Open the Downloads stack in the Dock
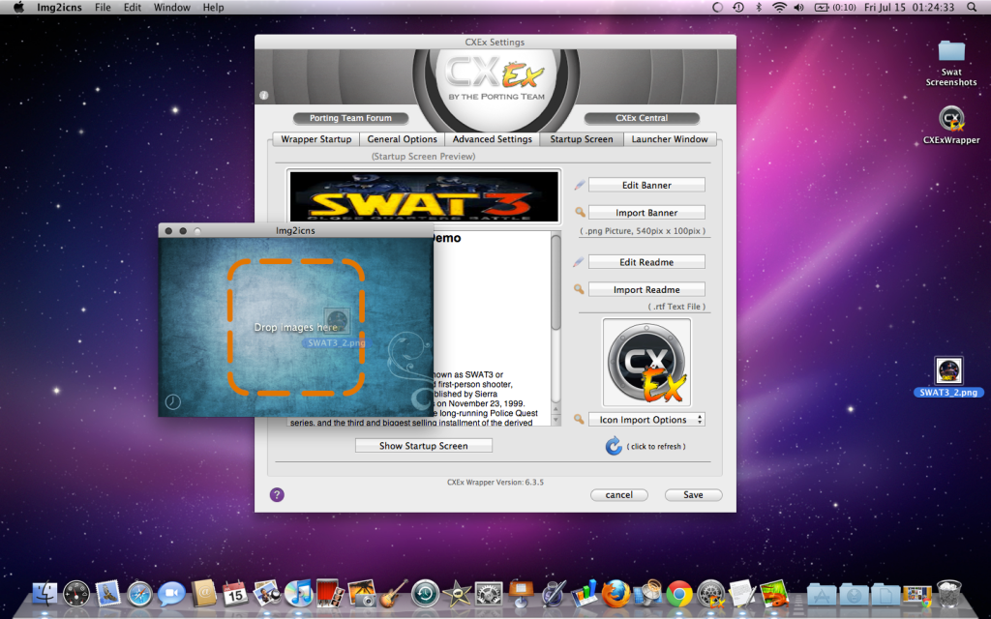The height and width of the screenshot is (619, 991). point(854,595)
